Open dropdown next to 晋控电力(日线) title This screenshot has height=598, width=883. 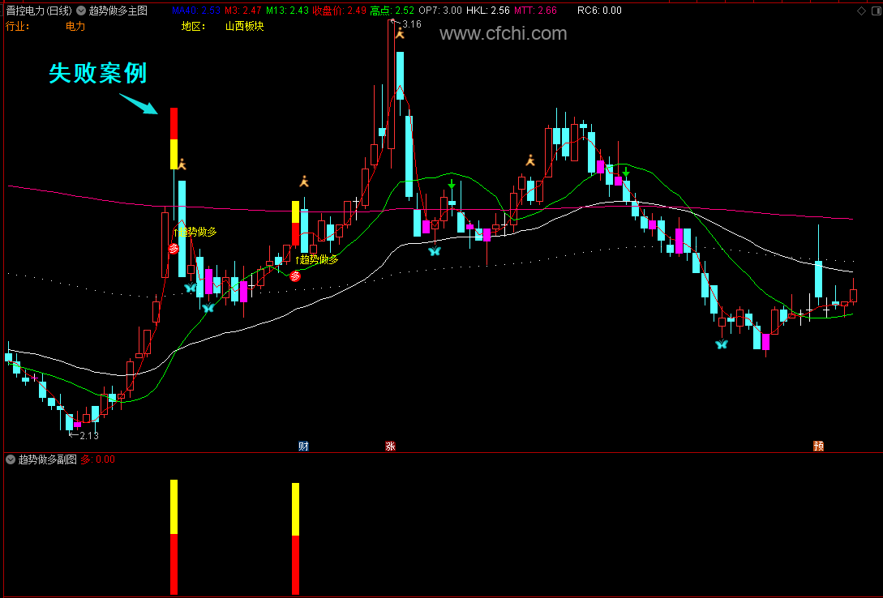[x=81, y=11]
